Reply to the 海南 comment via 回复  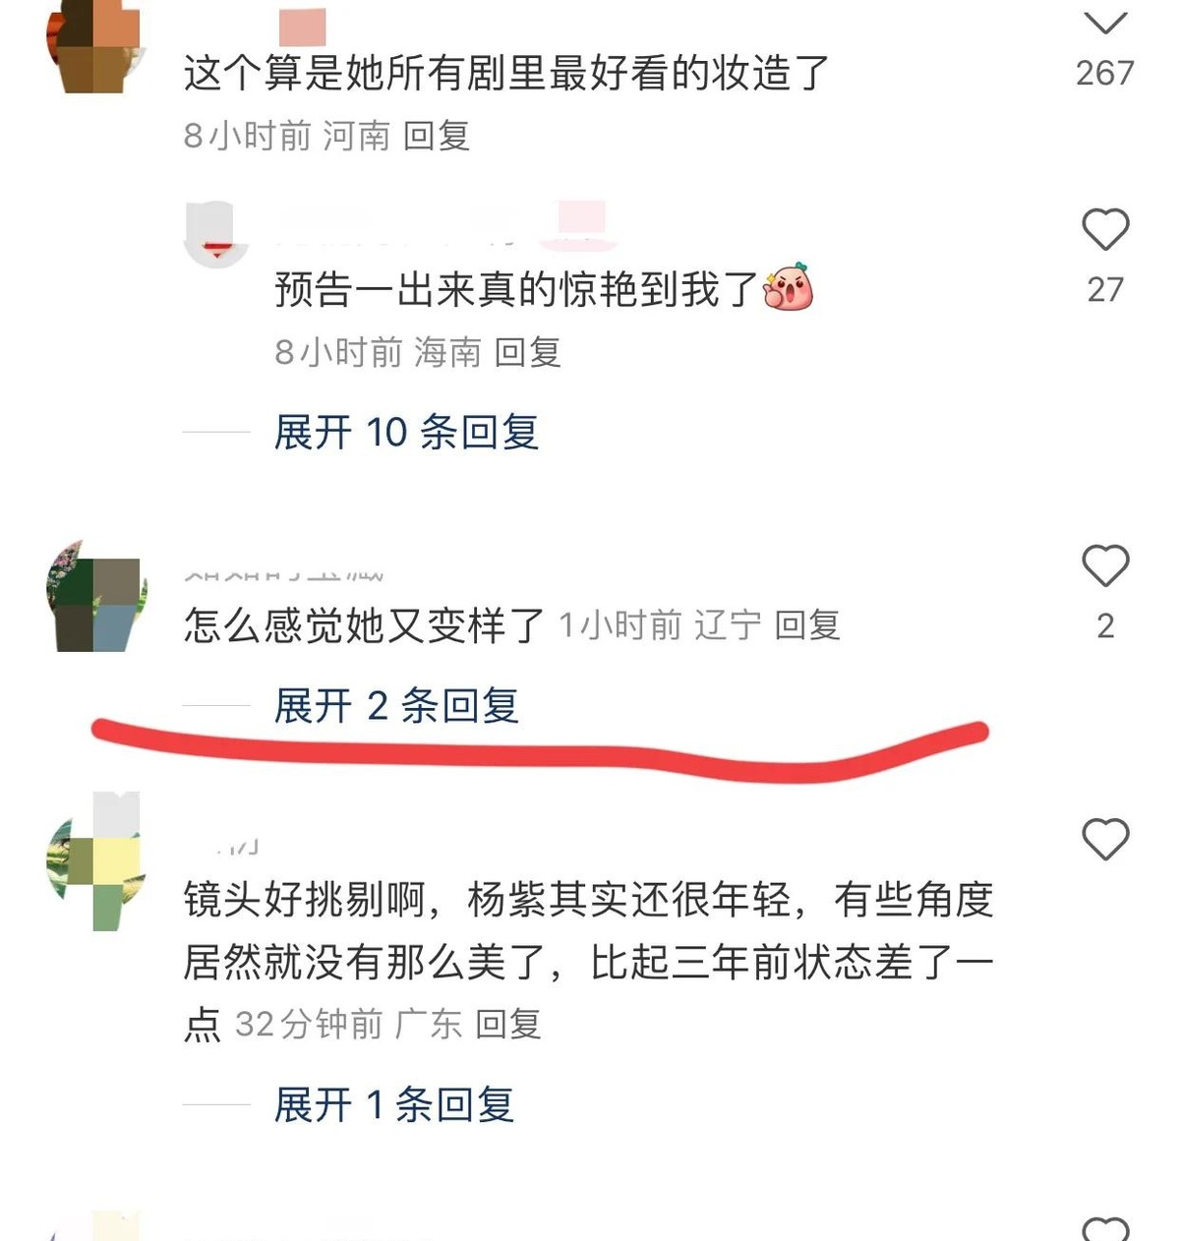(527, 352)
